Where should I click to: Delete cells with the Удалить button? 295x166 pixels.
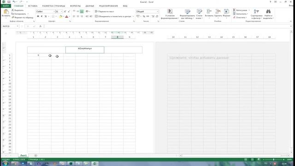coord(218,14)
